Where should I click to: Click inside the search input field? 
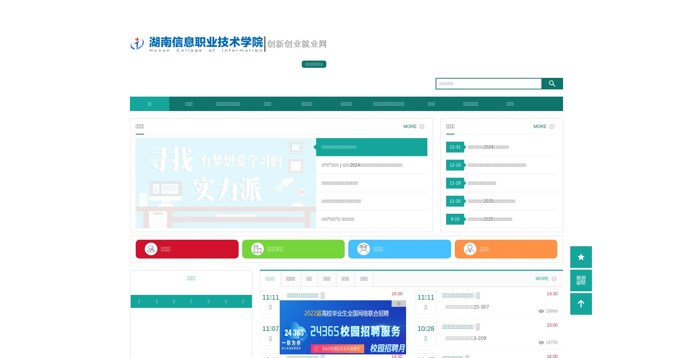(489, 83)
